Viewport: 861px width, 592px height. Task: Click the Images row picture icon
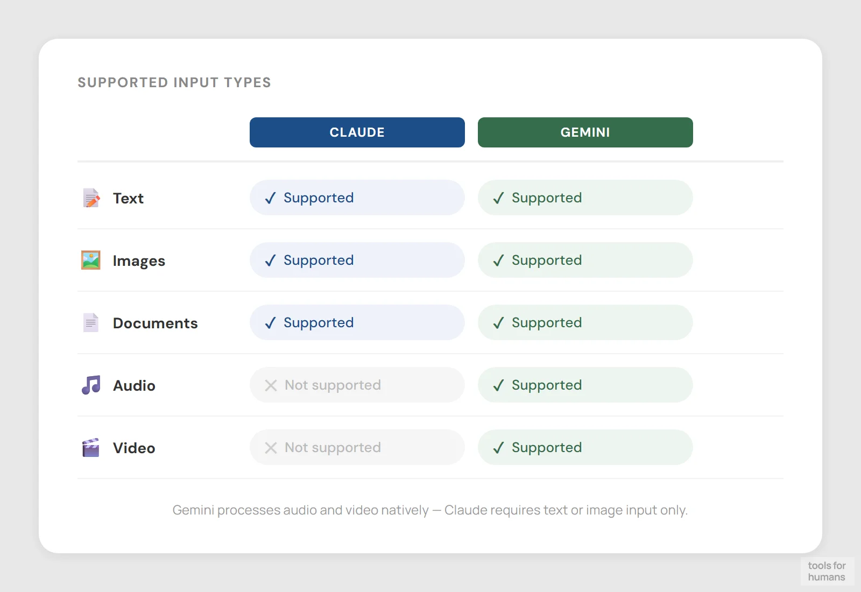[91, 260]
